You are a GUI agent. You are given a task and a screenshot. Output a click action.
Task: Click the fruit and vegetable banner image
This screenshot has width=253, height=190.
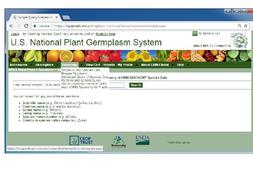pos(130,56)
